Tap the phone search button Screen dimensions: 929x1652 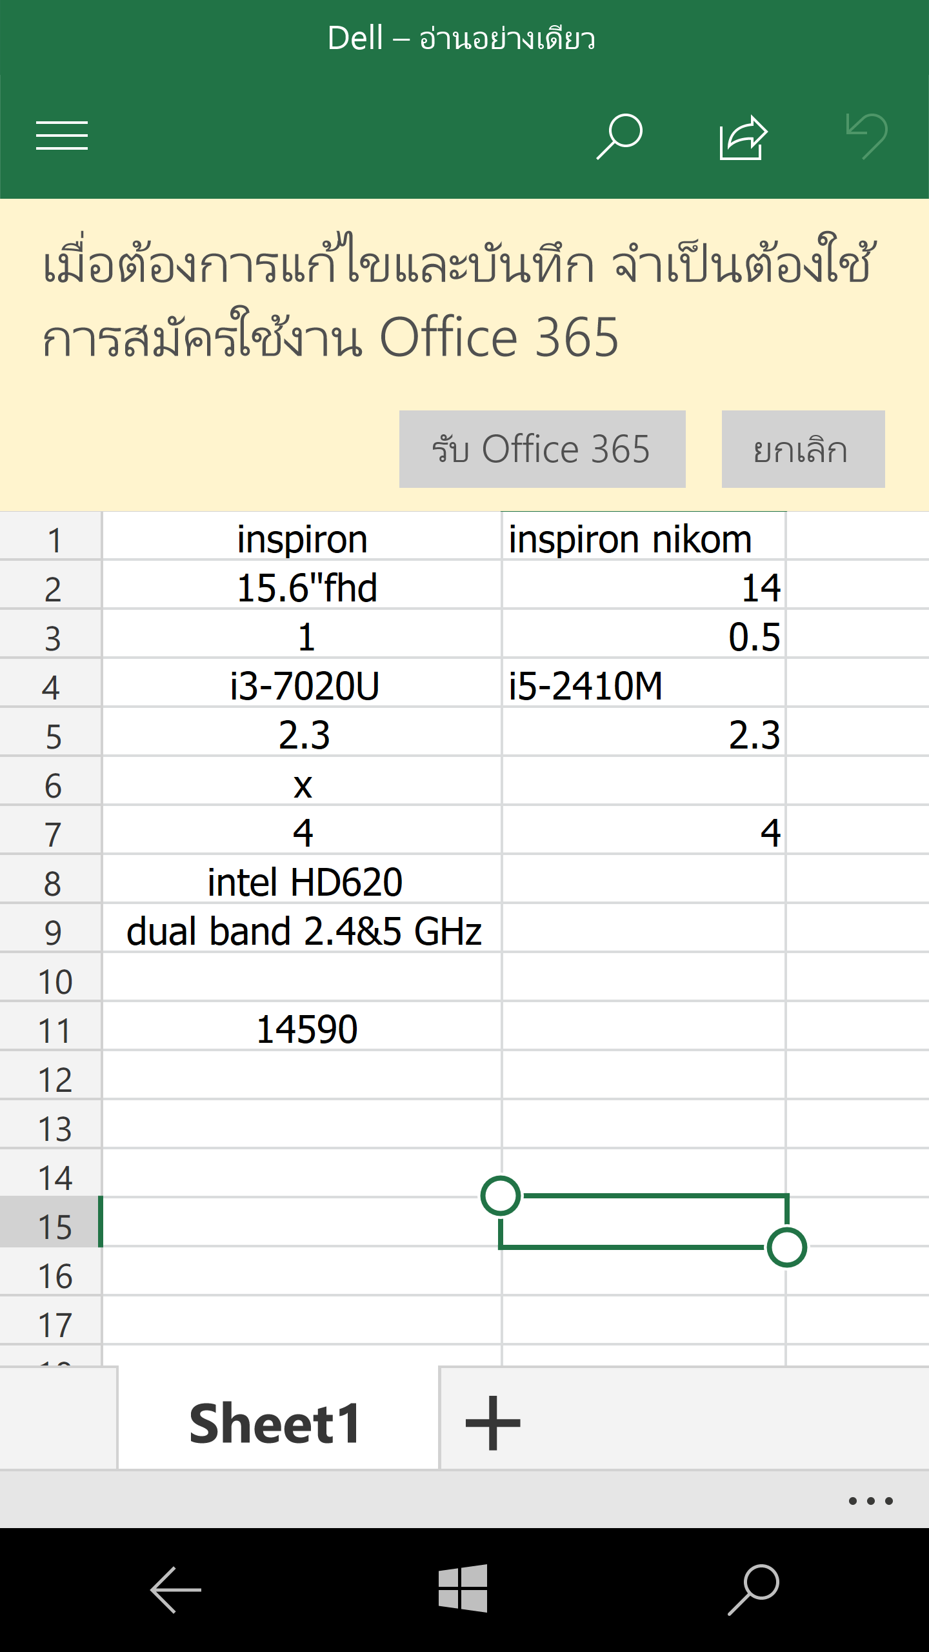point(754,1589)
